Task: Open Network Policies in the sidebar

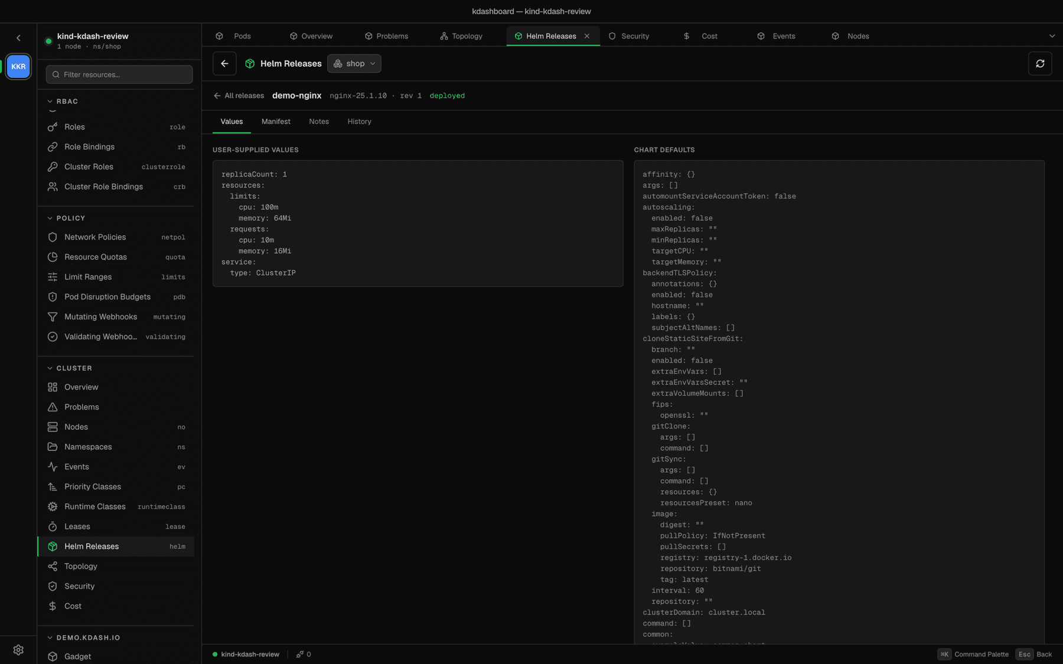Action: pos(116,237)
